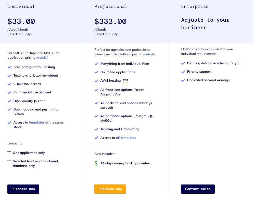Screen dimensions: 253x197
Task: Open the Individual plan details link
Action: click(x=42, y=57)
